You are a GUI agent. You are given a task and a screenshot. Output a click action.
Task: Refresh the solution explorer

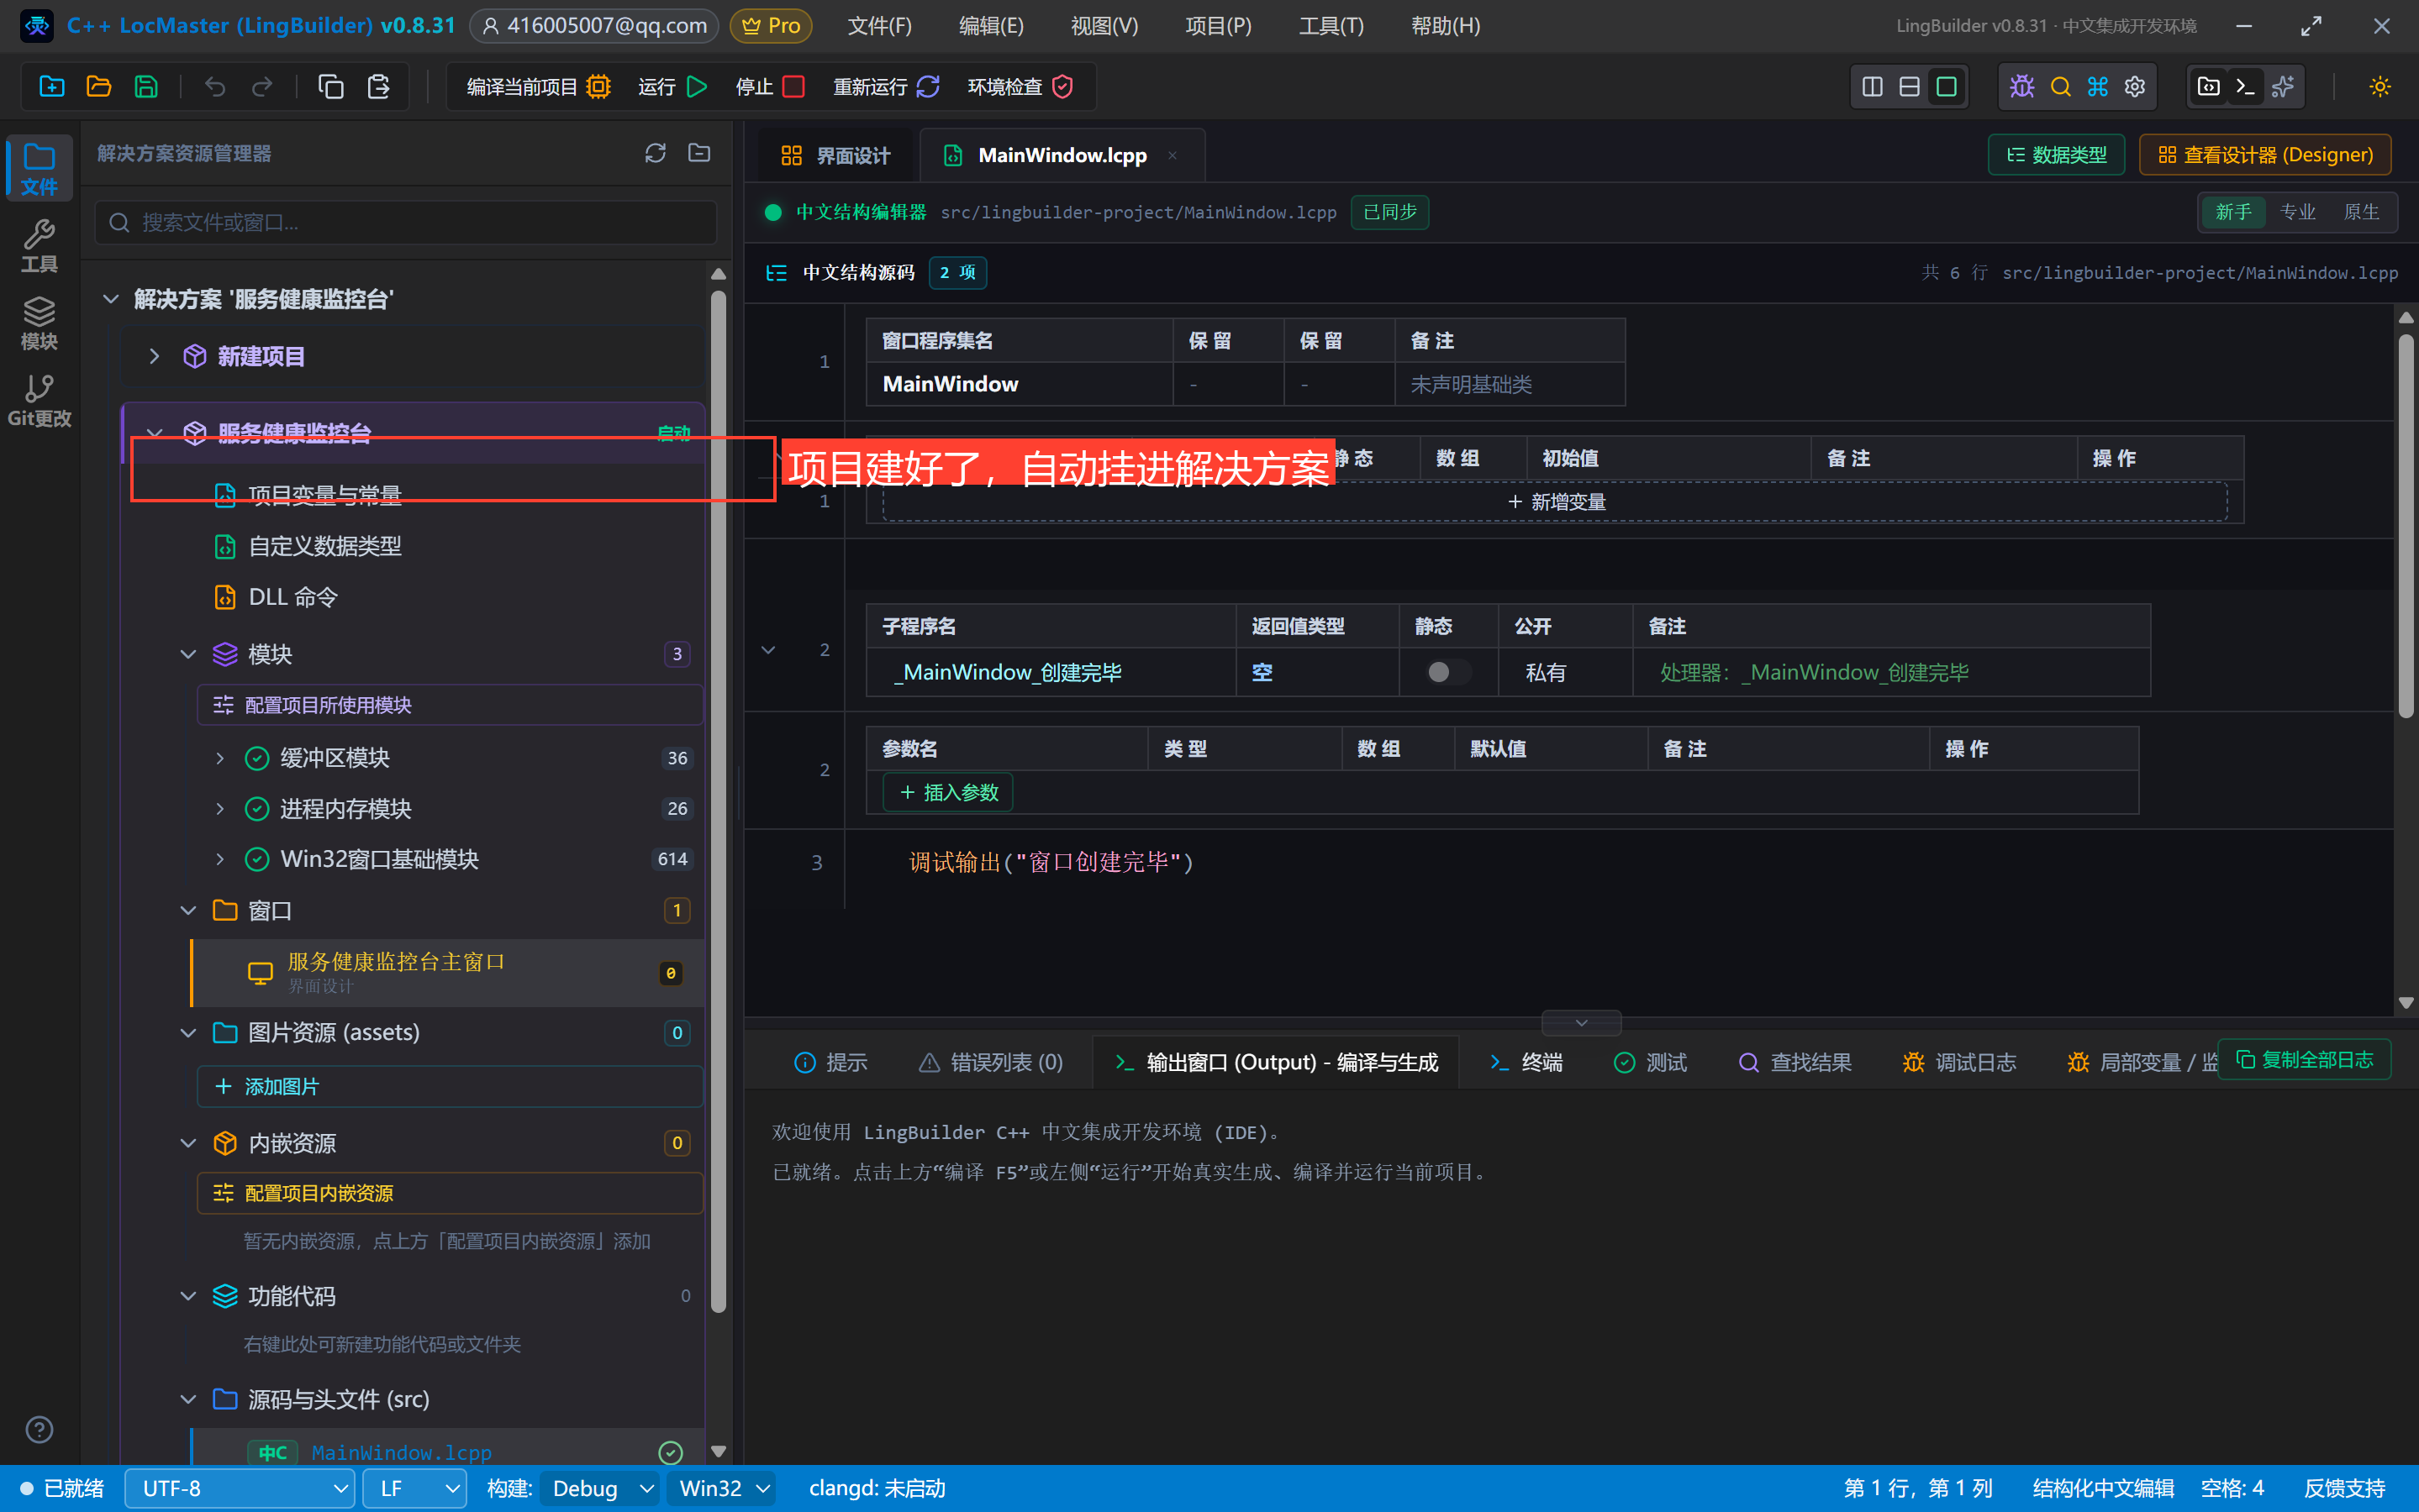(656, 153)
